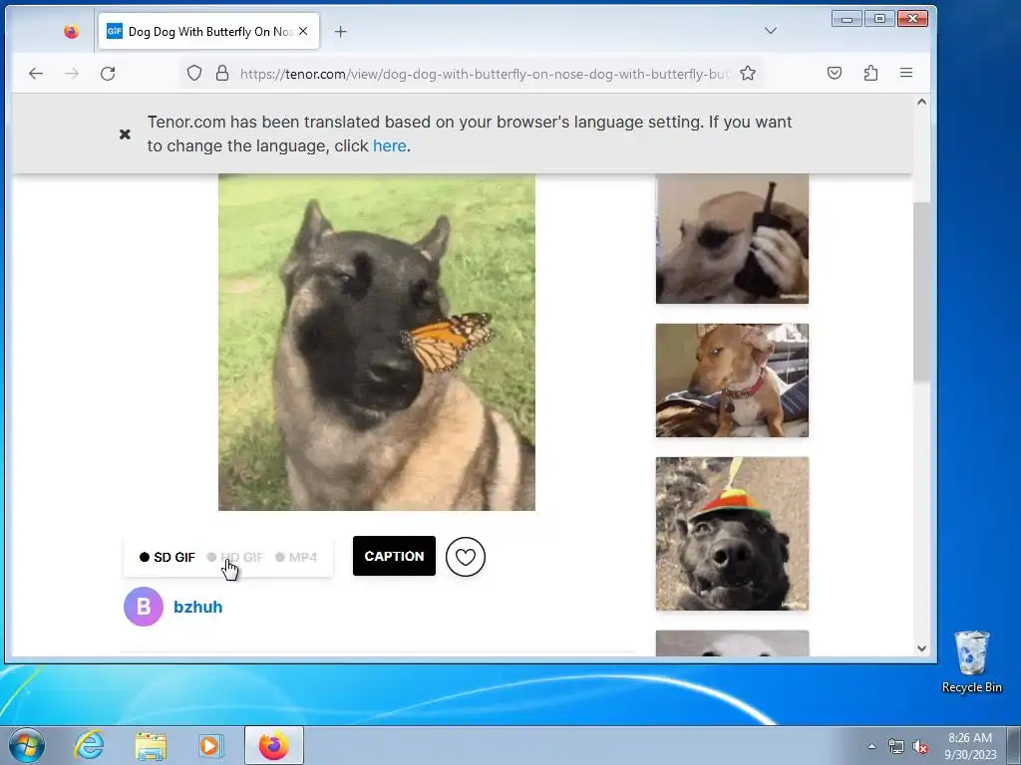Image resolution: width=1021 pixels, height=765 pixels.
Task: Select the SD GIF format option
Action: pyautogui.click(x=168, y=557)
